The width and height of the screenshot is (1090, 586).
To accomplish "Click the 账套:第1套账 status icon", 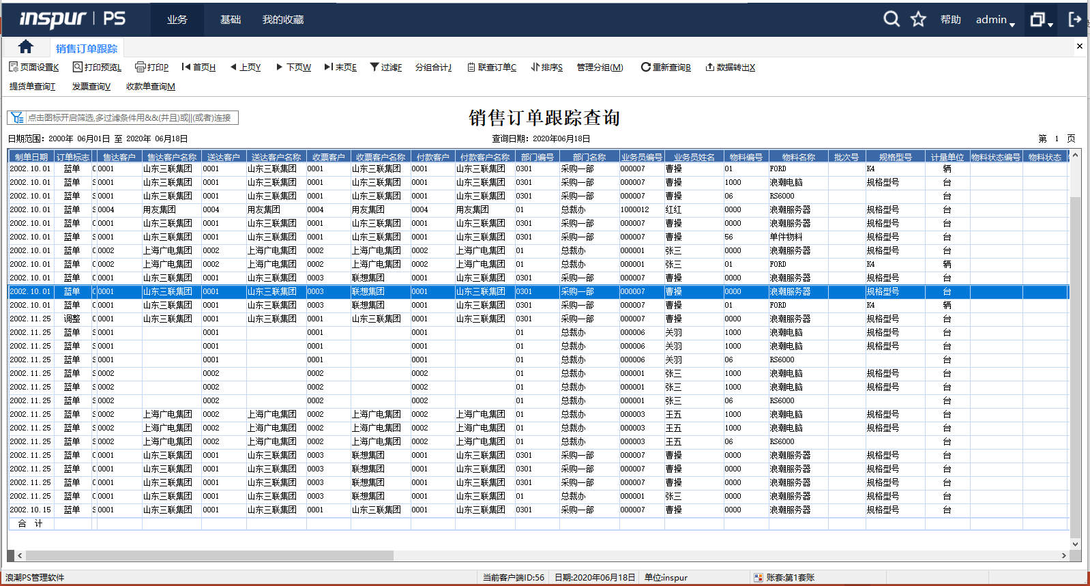I will click(758, 577).
